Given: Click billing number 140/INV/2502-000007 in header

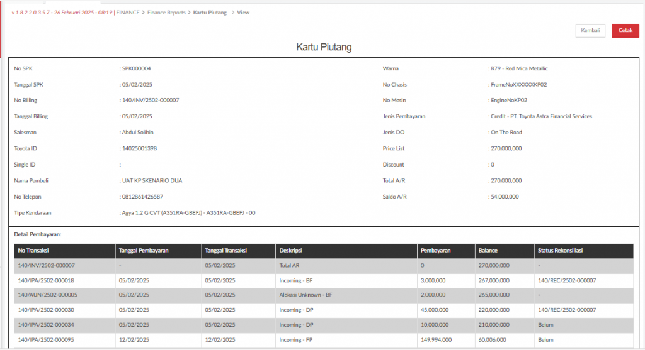Looking at the screenshot, I should 151,100.
